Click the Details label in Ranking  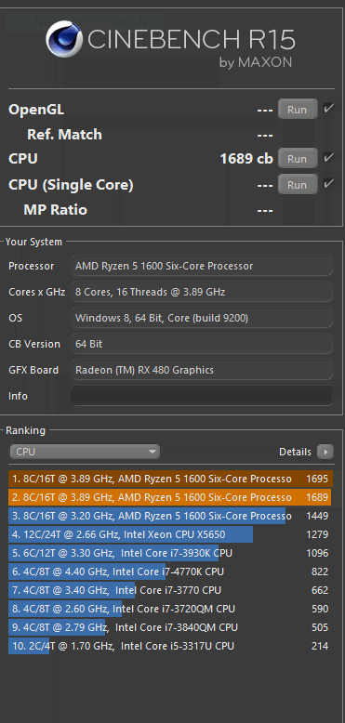click(295, 452)
